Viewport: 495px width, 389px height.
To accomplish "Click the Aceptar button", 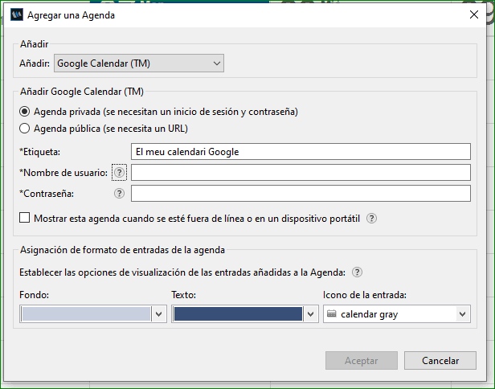I will [362, 361].
